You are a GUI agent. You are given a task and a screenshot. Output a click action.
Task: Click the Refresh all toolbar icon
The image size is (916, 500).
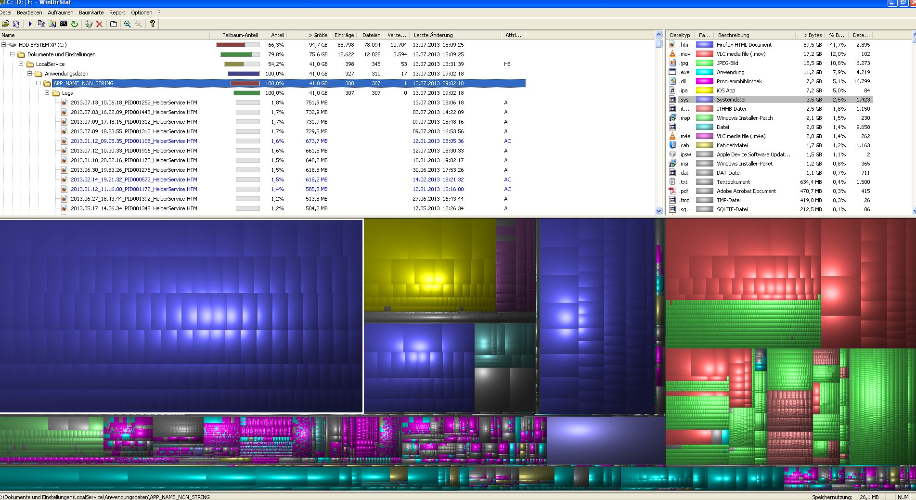point(16,24)
